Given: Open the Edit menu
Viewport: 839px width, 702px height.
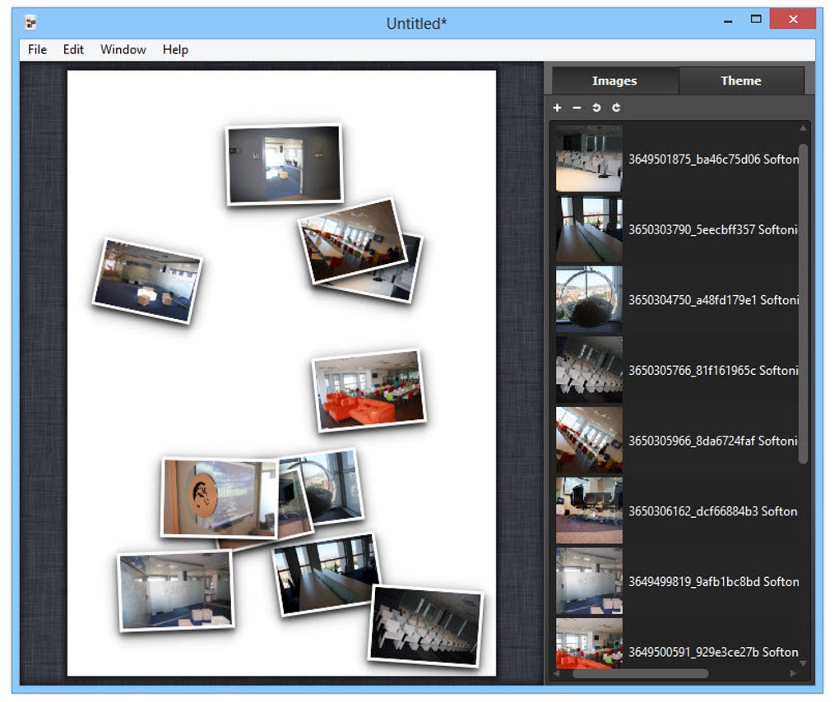Looking at the screenshot, I should (73, 49).
